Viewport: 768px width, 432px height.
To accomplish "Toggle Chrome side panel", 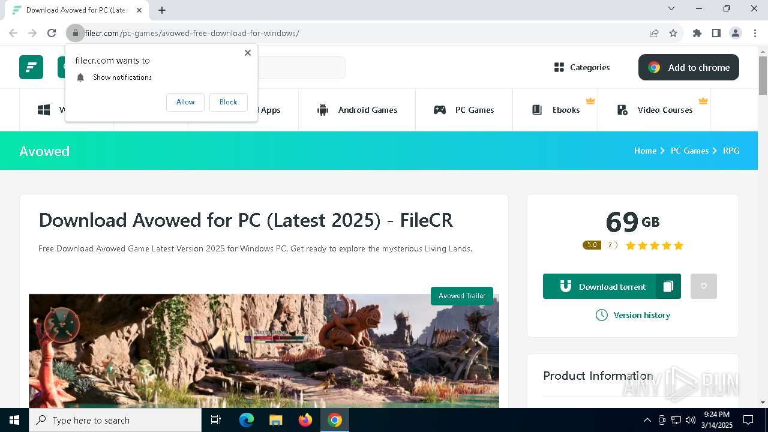I will (716, 33).
